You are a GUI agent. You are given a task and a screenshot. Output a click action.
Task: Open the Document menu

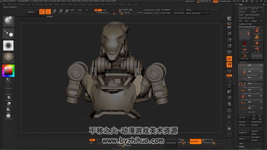click(x=22, y=4)
